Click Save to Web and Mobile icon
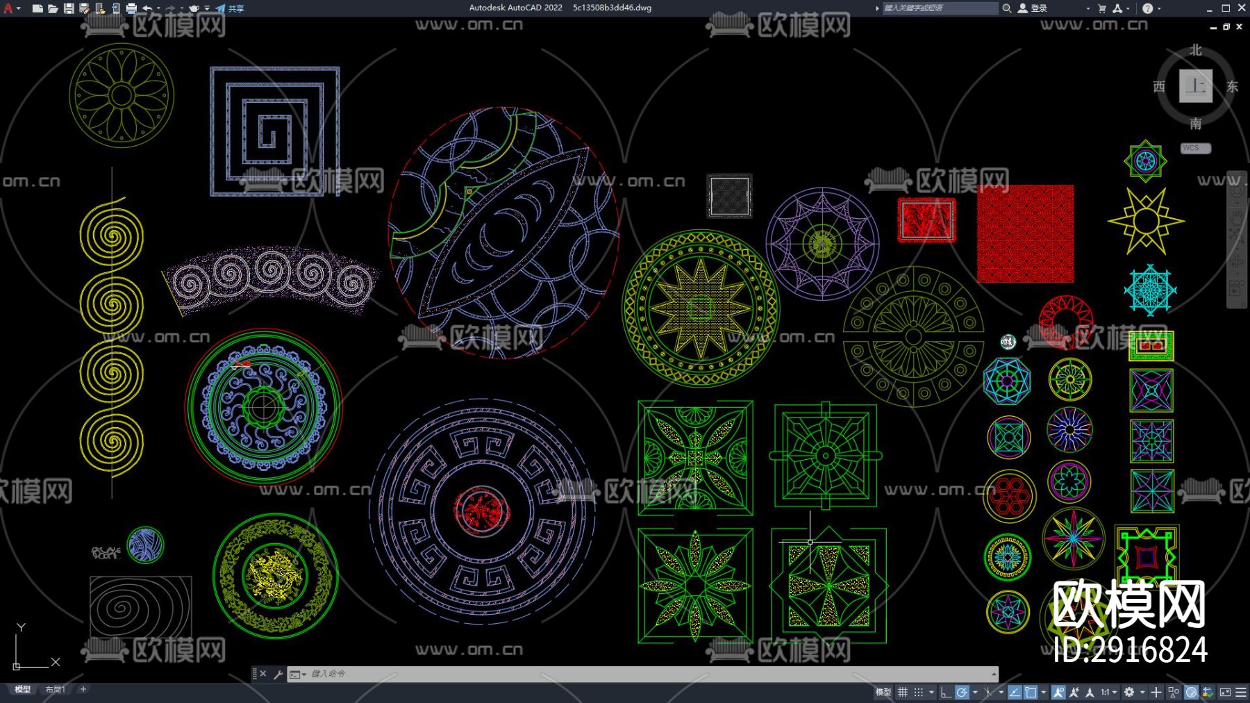The height and width of the screenshot is (703, 1250). (115, 8)
